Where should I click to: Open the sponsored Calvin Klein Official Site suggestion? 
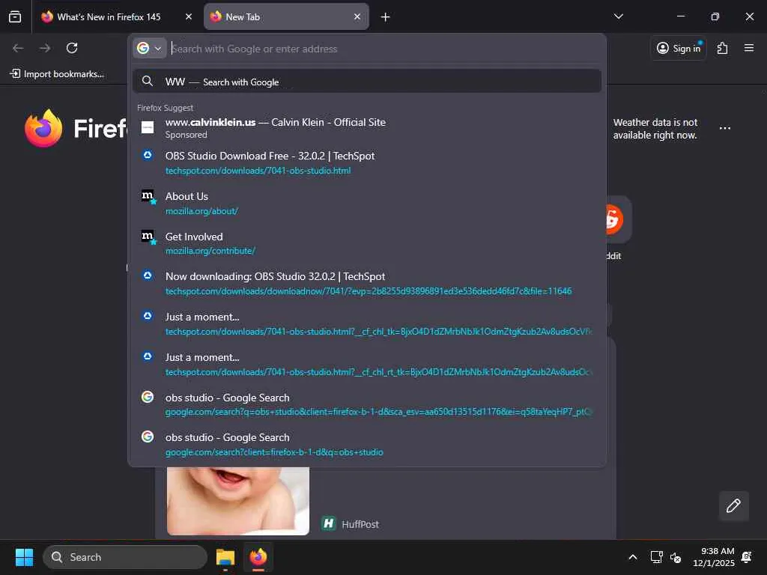367,128
